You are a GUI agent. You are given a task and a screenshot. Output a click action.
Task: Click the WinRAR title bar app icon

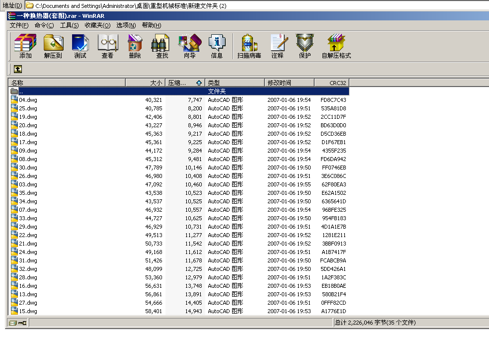pyautogui.click(x=11, y=15)
